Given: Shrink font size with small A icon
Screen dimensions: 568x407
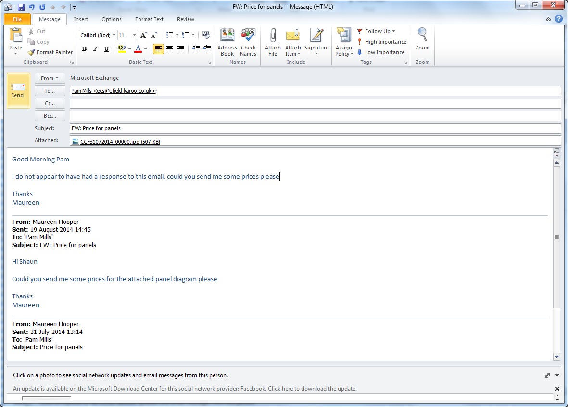Looking at the screenshot, I should point(154,35).
